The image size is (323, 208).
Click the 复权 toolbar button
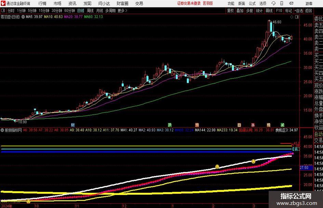pos(230,11)
